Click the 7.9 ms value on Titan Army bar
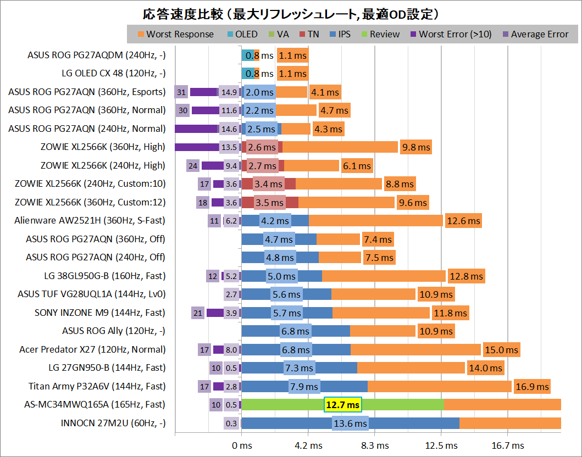 (304, 387)
